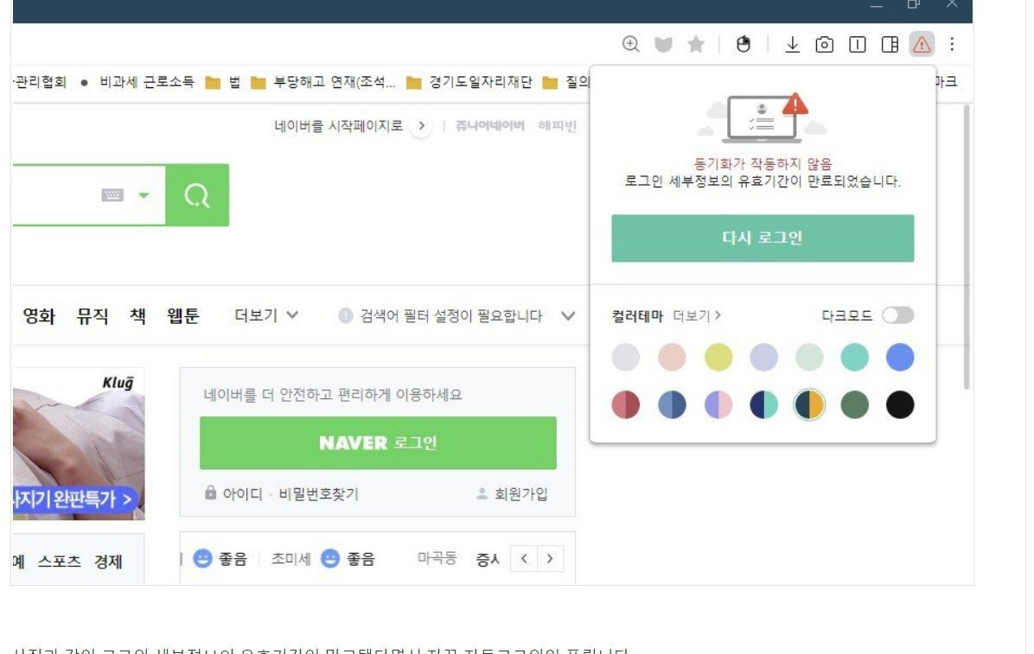Image resolution: width=1034 pixels, height=654 pixels.
Task: Select the blue two-tone color theme
Action: click(x=672, y=405)
